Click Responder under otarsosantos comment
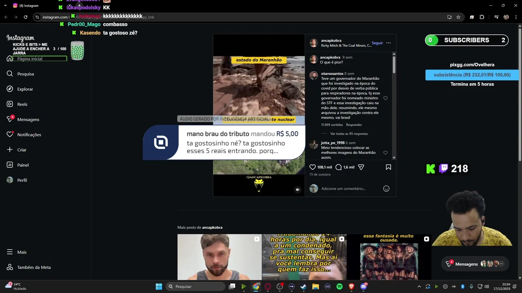Screen dimensions: 522x293 [x=354, y=125]
